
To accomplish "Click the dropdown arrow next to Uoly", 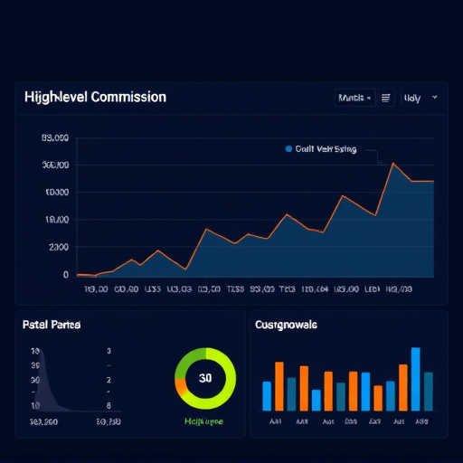I will point(435,98).
